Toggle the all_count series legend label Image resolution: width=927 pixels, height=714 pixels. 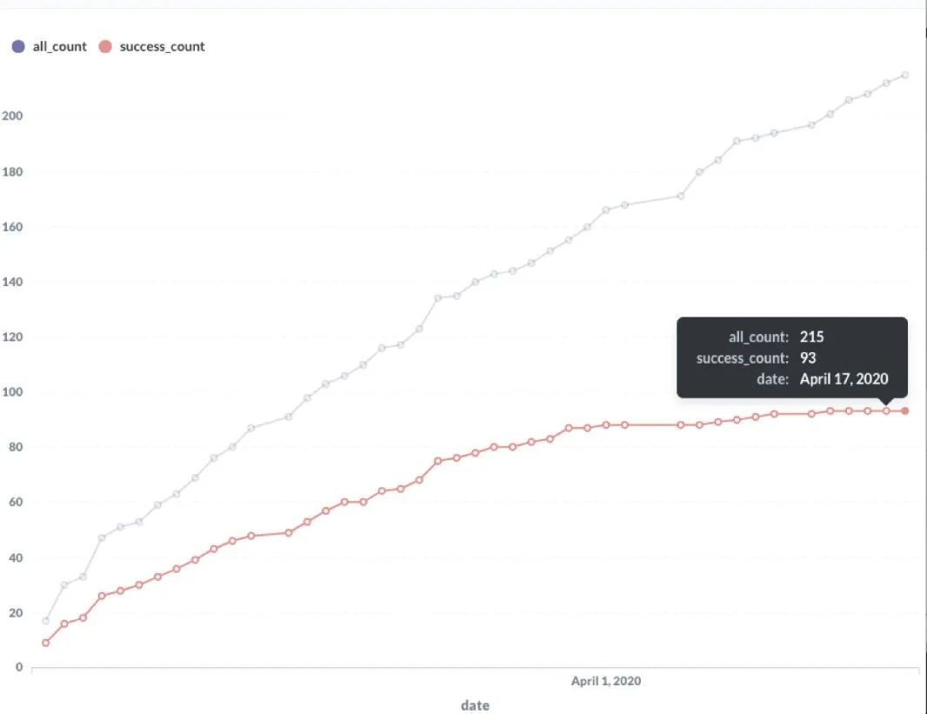(59, 47)
